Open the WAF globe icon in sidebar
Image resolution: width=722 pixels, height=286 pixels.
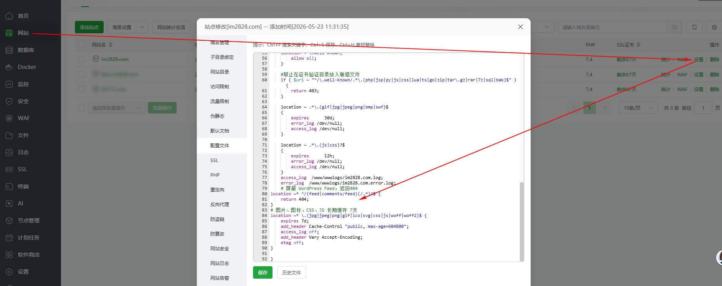[9, 118]
